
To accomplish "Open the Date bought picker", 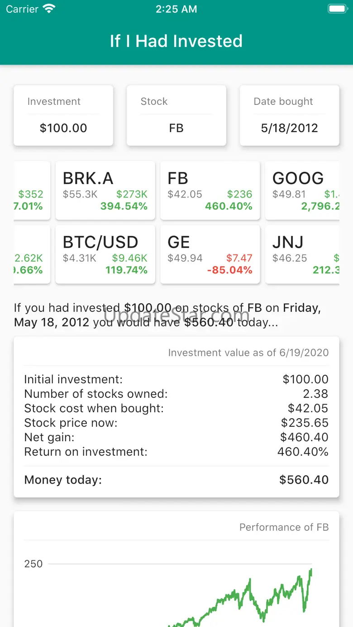I will tap(289, 116).
